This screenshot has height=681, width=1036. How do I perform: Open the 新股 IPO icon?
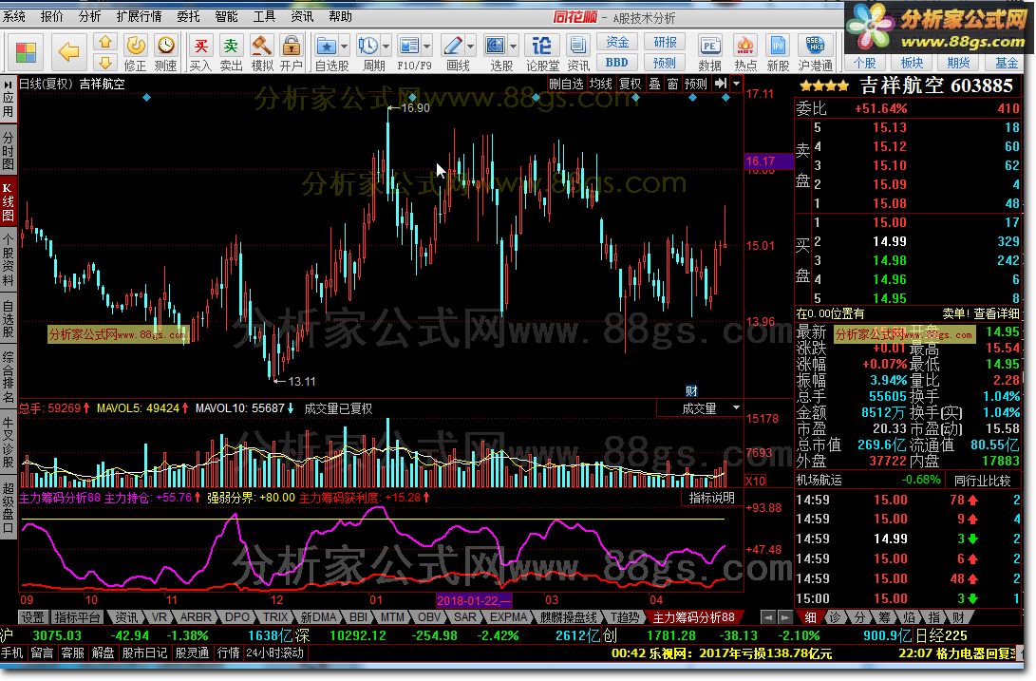point(778,52)
